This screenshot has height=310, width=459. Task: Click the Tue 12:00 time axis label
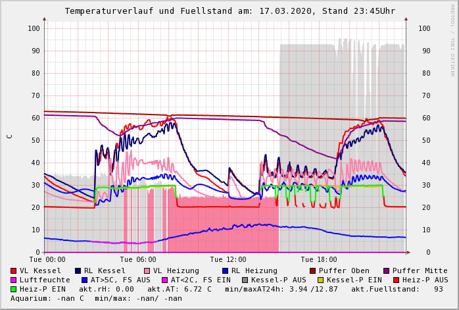coord(228,259)
